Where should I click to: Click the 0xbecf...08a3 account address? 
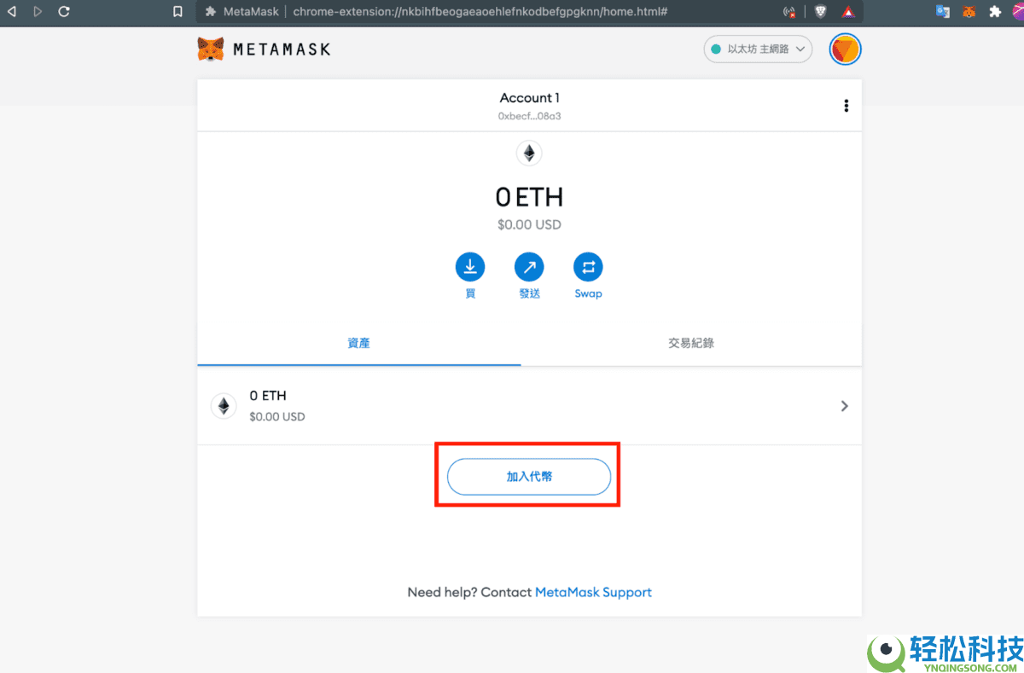pos(529,116)
